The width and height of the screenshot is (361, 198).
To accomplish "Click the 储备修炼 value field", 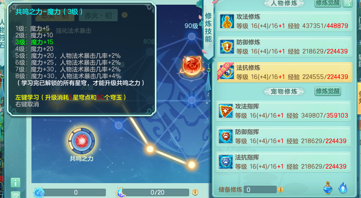I will pos(260,190).
